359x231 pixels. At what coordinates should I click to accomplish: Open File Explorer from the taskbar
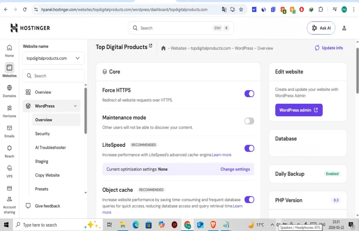pyautogui.click(x=123, y=225)
